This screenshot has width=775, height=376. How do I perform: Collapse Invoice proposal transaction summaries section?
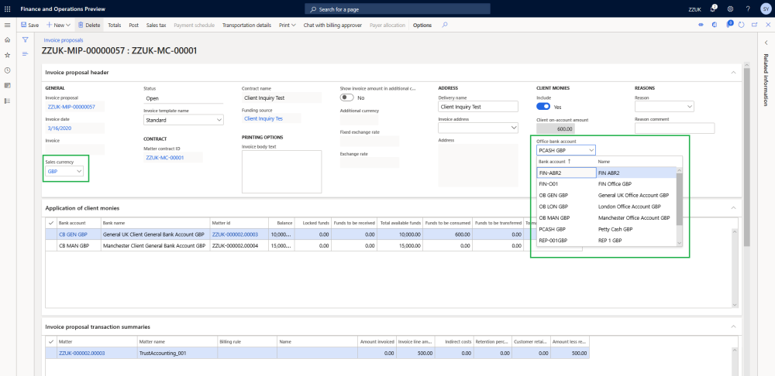click(733, 326)
